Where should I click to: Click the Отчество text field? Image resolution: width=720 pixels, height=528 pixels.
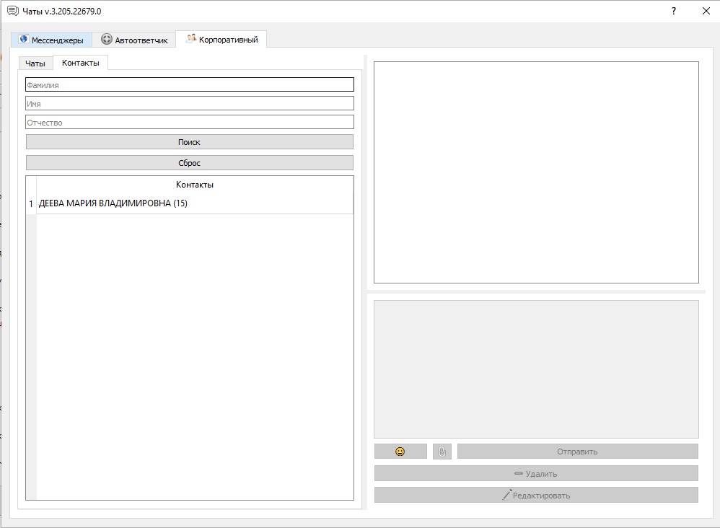coord(190,122)
